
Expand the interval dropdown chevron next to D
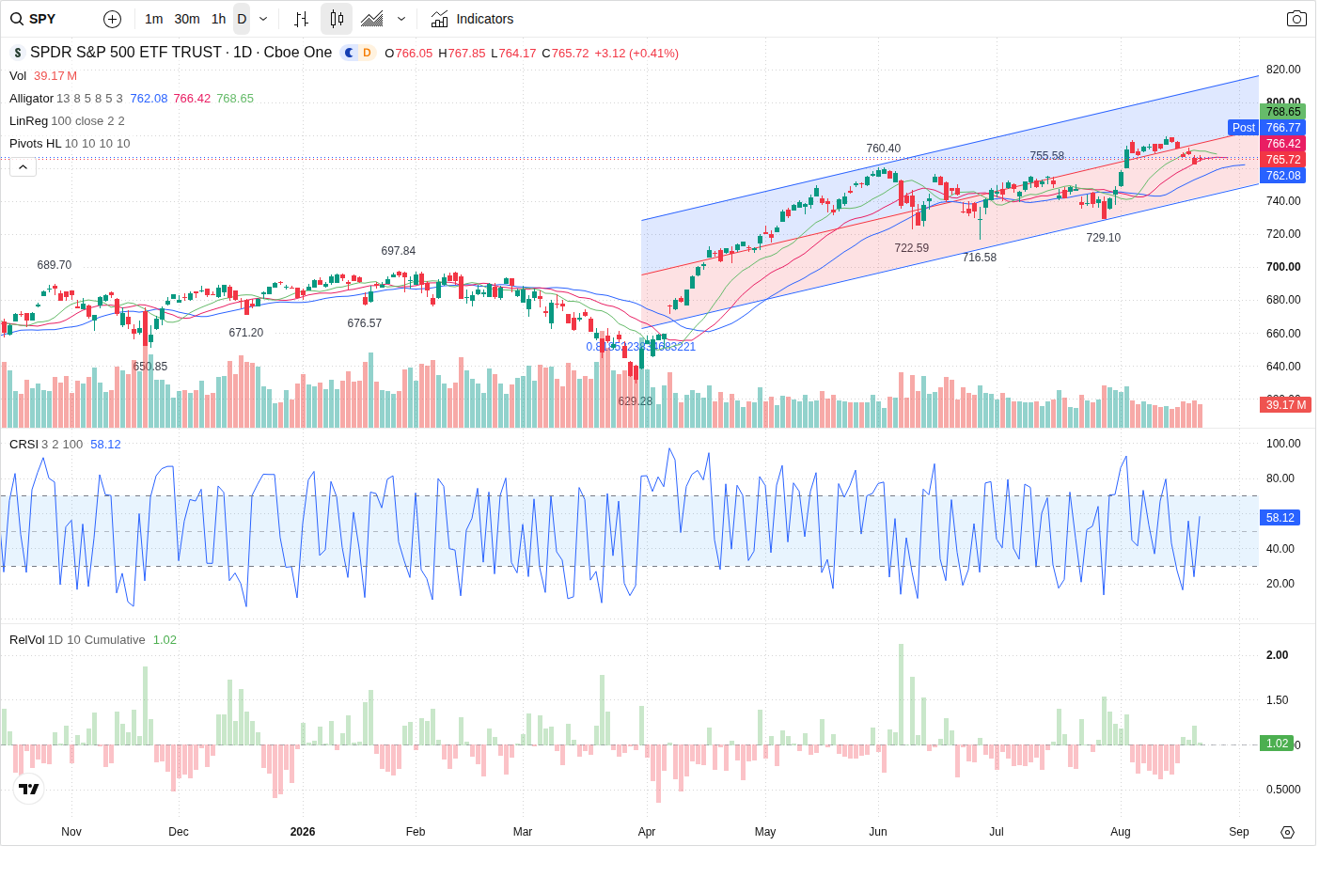(x=263, y=19)
